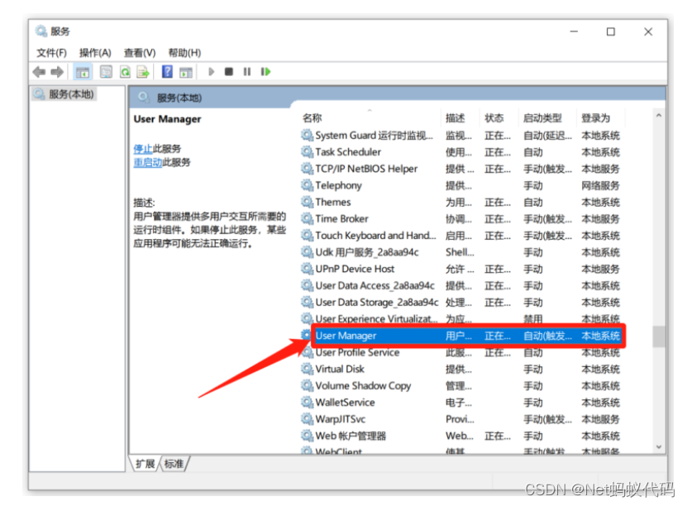Select User Data Storage_2a8aa94c service
The height and width of the screenshot is (506, 687).
tap(461, 303)
